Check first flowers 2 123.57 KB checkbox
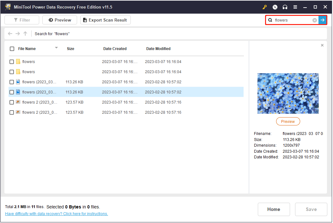The width and height of the screenshot is (333, 223). tap(12, 102)
